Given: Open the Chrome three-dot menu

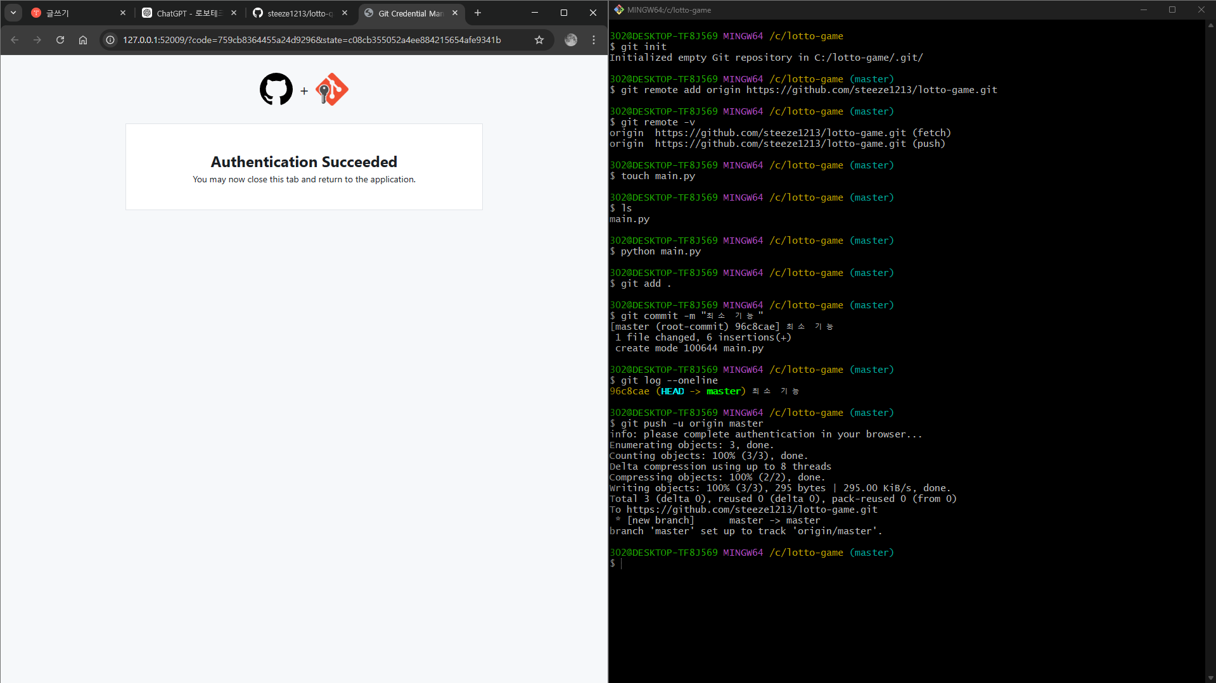Looking at the screenshot, I should click(x=594, y=40).
